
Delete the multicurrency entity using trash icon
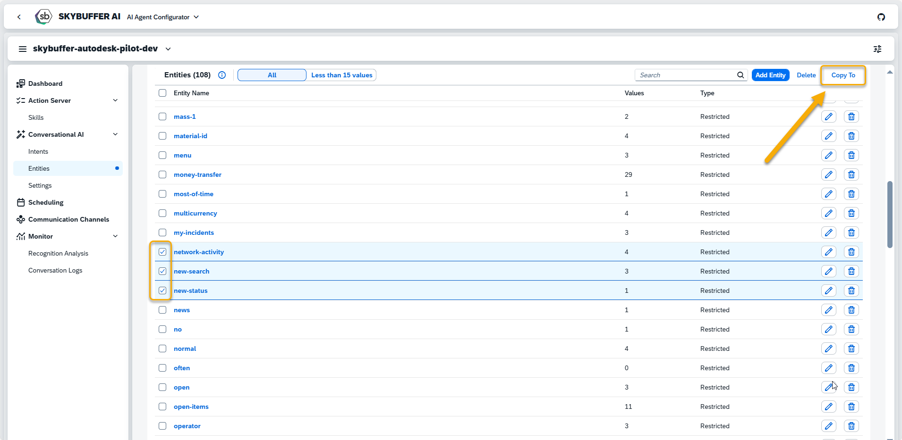click(851, 213)
